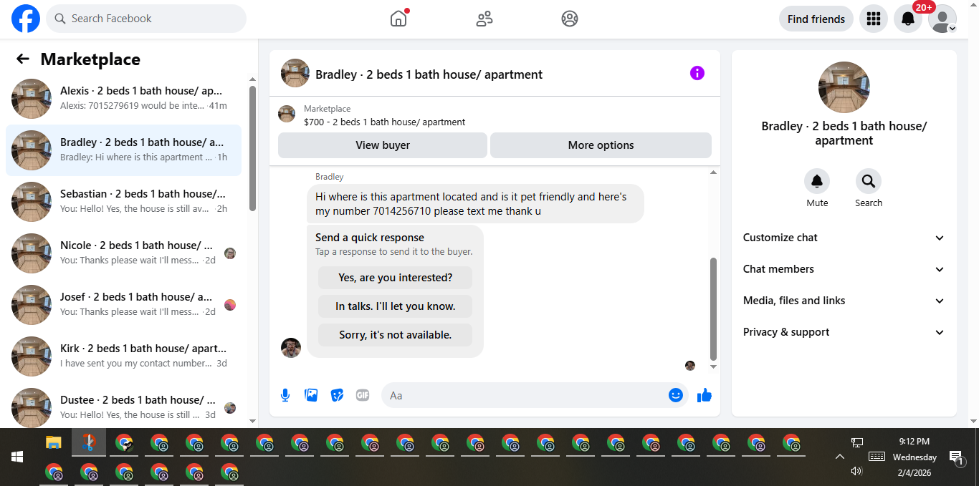This screenshot has width=979, height=486.
Task: Expand Privacy & support section
Action: click(844, 332)
